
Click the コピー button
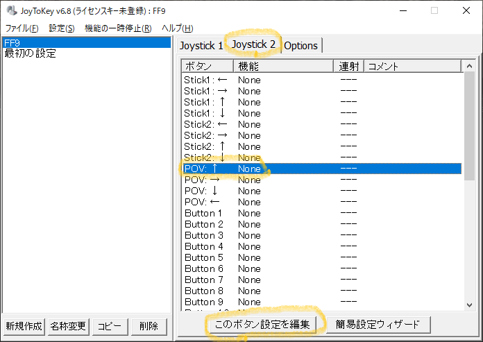(110, 326)
